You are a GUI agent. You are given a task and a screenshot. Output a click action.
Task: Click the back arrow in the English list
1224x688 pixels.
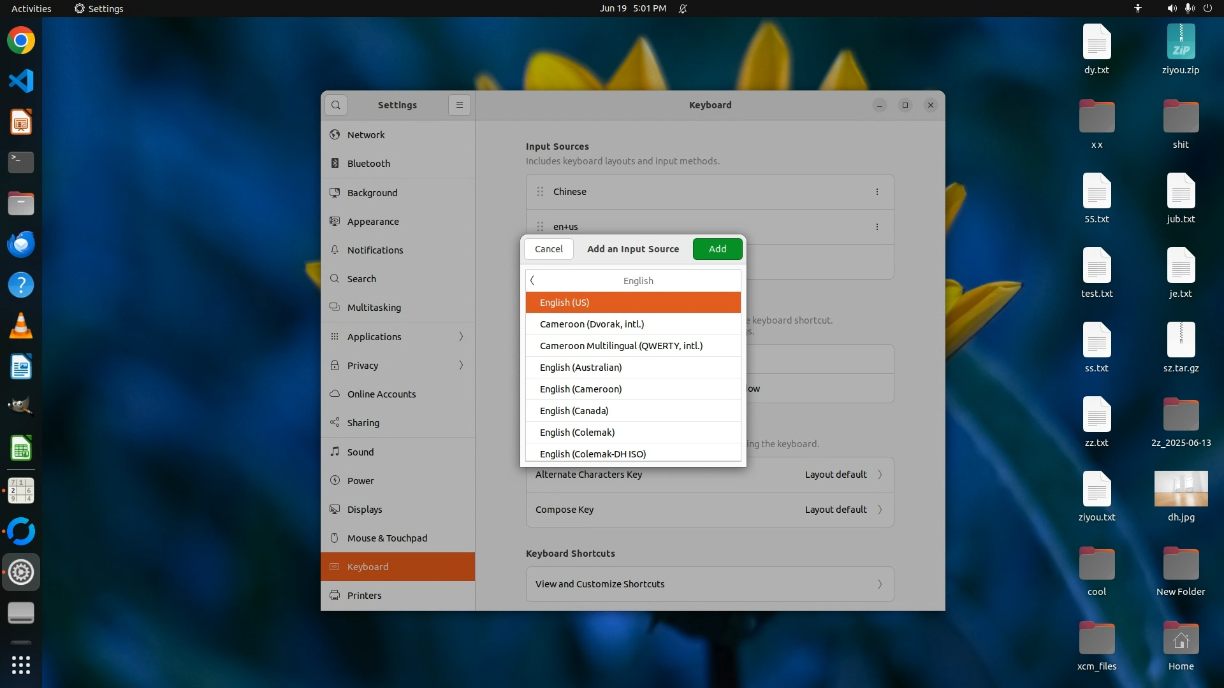pos(532,280)
